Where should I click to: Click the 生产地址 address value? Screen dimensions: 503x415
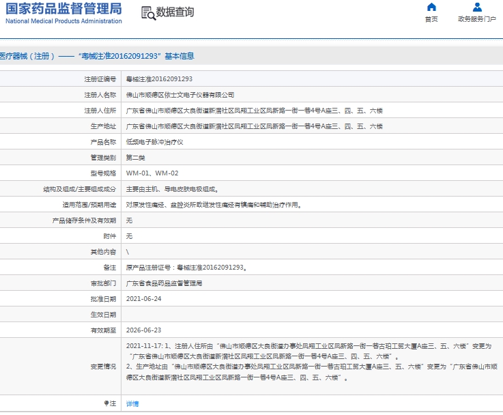[x=254, y=126]
